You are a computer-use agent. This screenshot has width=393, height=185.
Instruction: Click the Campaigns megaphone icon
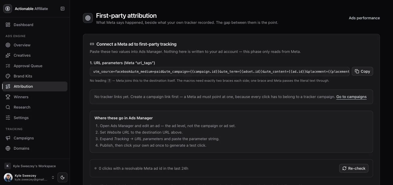click(8, 138)
